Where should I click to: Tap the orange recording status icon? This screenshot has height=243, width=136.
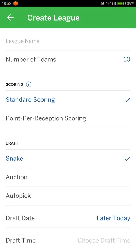(15, 3)
